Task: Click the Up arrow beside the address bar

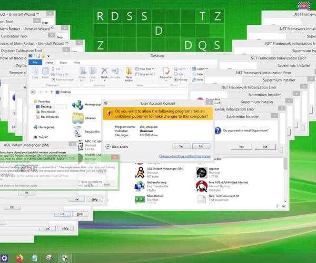Action: coord(52,92)
